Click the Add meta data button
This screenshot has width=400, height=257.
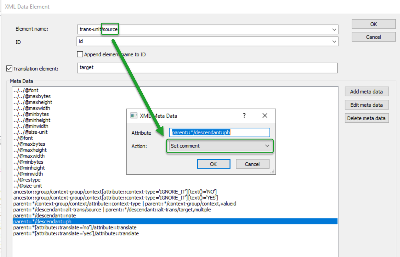(366, 91)
